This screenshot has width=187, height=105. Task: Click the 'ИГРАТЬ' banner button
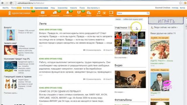[166, 21]
